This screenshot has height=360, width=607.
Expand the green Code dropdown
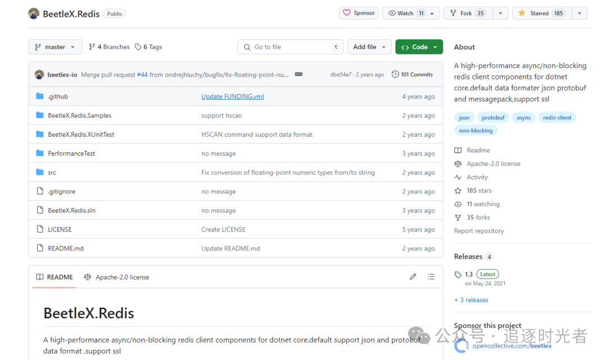coord(419,47)
